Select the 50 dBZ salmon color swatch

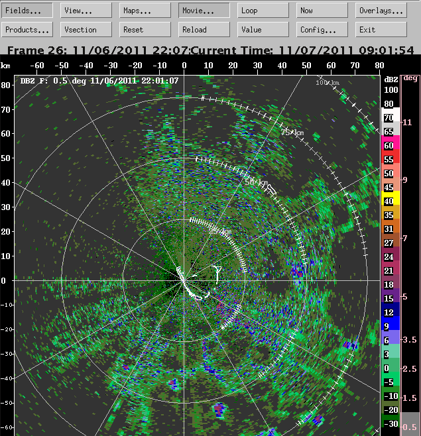pyautogui.click(x=391, y=170)
